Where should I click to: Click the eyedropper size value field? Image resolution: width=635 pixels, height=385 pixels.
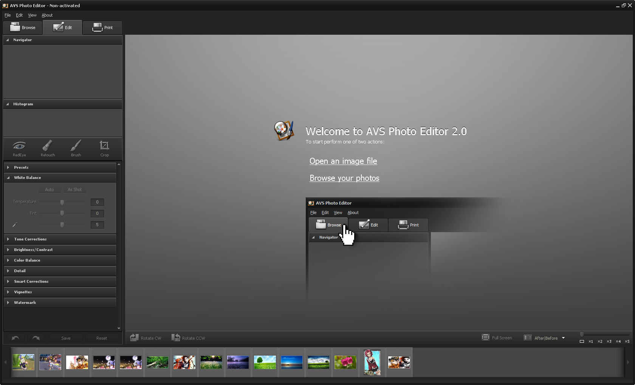(97, 225)
